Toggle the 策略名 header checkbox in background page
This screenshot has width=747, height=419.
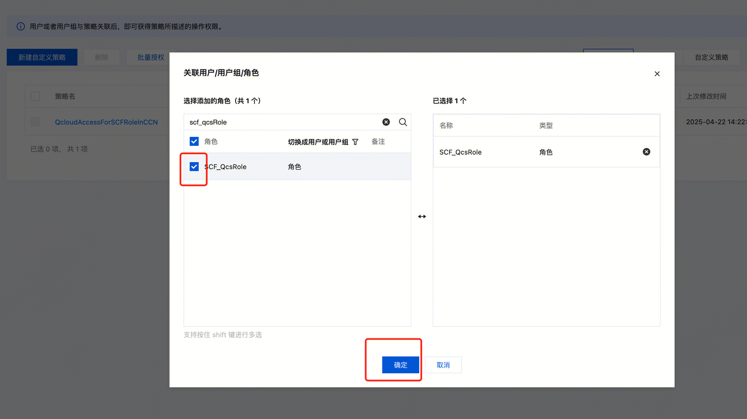[x=35, y=96]
